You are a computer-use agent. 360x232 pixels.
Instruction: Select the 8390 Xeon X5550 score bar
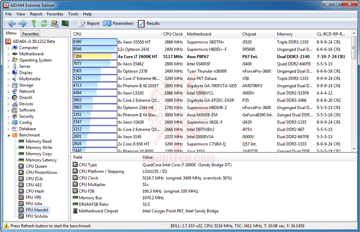[x=95, y=42]
